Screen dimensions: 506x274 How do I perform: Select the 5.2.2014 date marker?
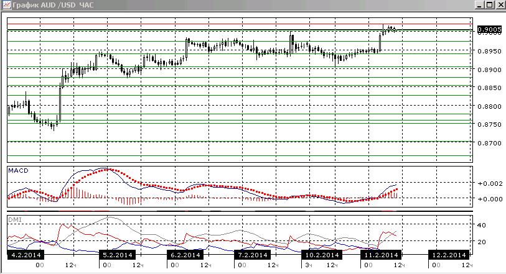(118, 255)
